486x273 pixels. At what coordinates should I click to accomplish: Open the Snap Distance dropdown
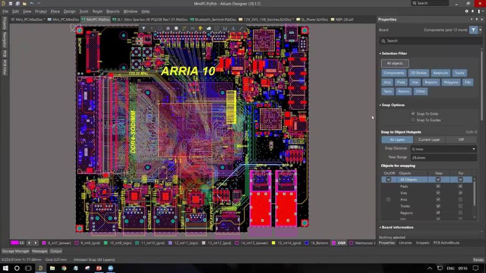coord(474,149)
